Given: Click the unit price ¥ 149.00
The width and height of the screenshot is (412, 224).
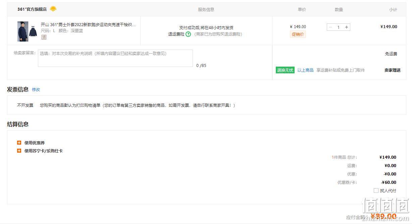Looking at the screenshot, I should click(298, 27).
